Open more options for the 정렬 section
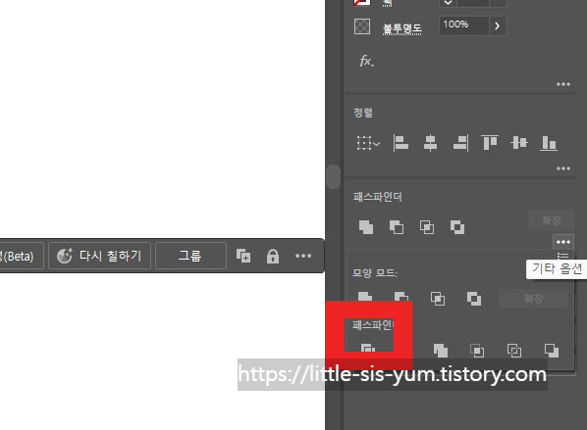The width and height of the screenshot is (587, 430). [x=563, y=168]
